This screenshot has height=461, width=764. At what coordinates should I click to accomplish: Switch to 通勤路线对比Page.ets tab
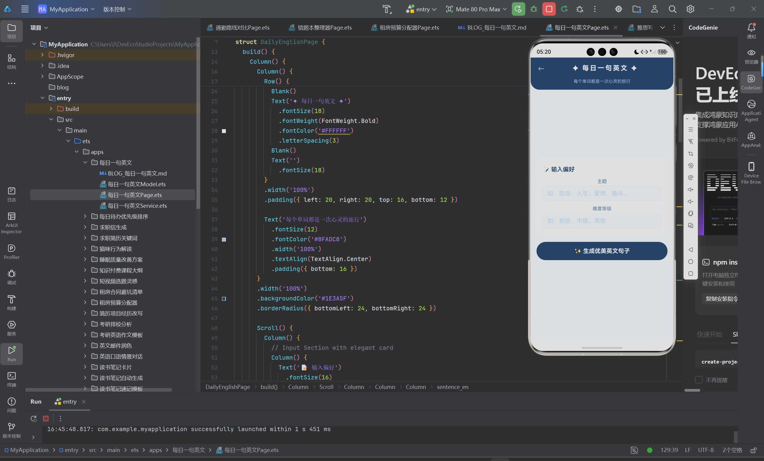(x=238, y=28)
